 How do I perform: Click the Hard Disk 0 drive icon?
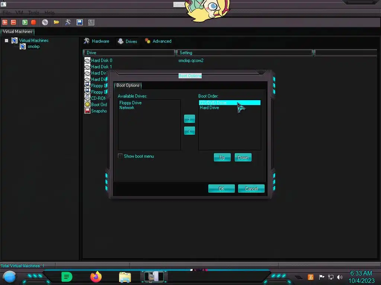87,60
